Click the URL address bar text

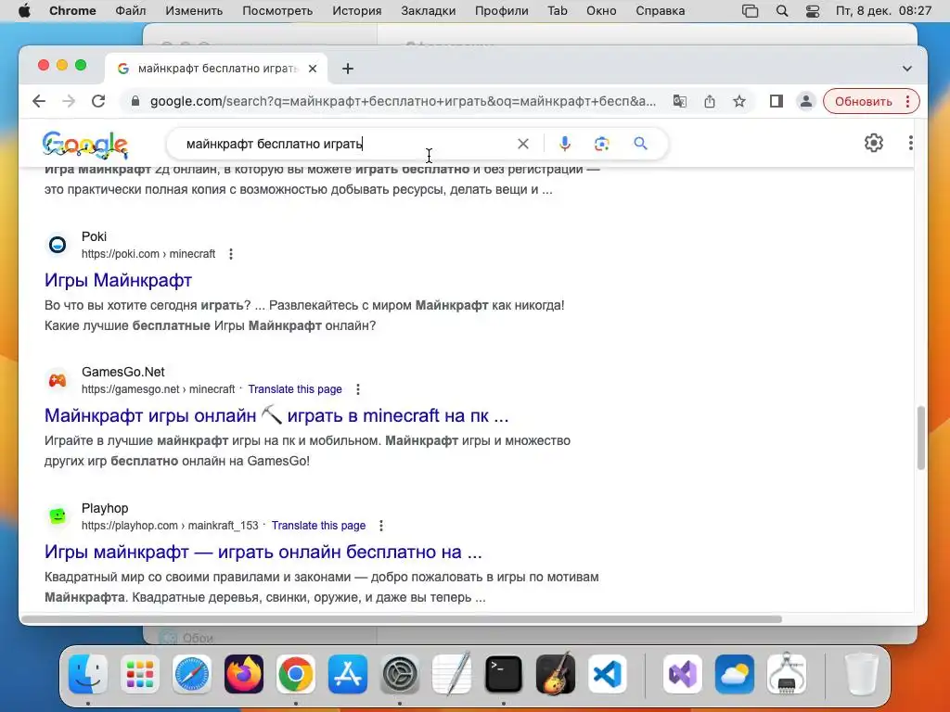tap(403, 101)
